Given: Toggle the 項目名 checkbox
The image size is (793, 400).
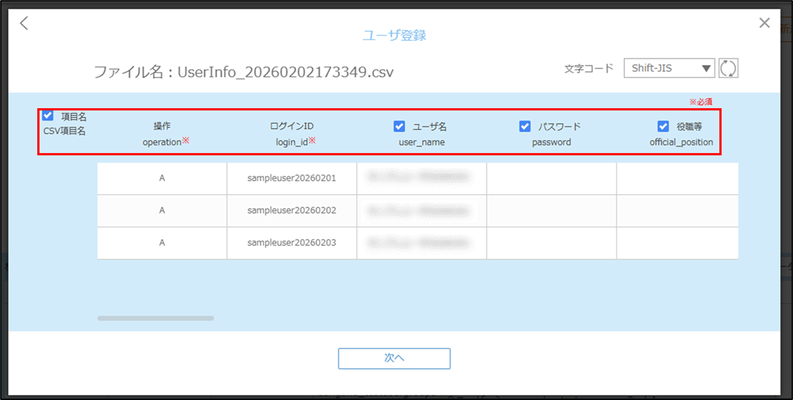Looking at the screenshot, I should pos(48,116).
